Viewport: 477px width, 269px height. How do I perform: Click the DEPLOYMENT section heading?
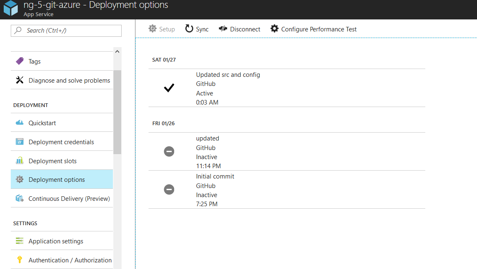(31, 105)
